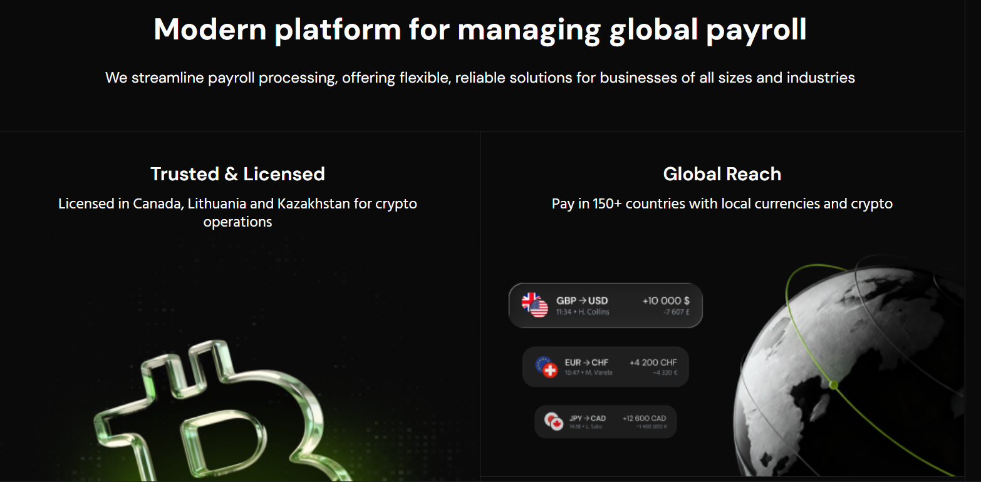This screenshot has height=482, width=981.
Task: Select the EUR → CHF transaction card
Action: point(605,367)
